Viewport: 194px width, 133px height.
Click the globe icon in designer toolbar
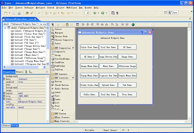coord(133,24)
